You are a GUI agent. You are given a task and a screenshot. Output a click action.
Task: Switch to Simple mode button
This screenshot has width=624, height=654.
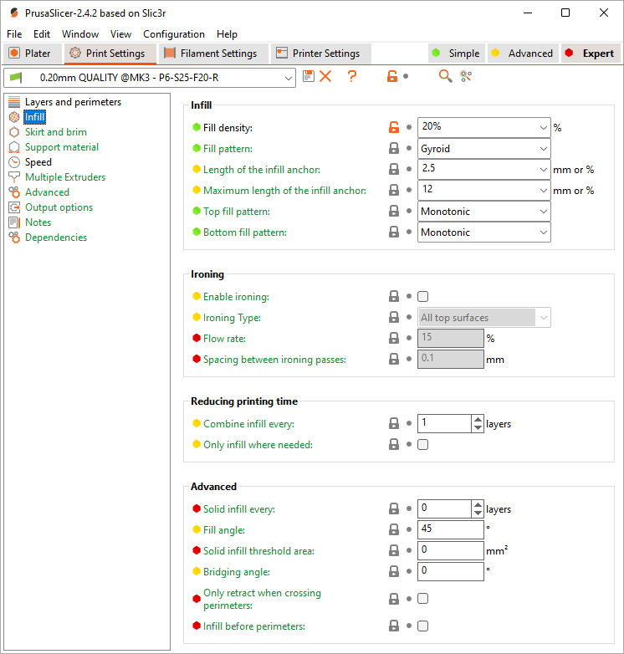[x=456, y=54]
